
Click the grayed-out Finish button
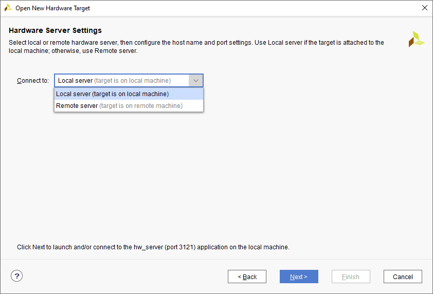[x=351, y=277]
